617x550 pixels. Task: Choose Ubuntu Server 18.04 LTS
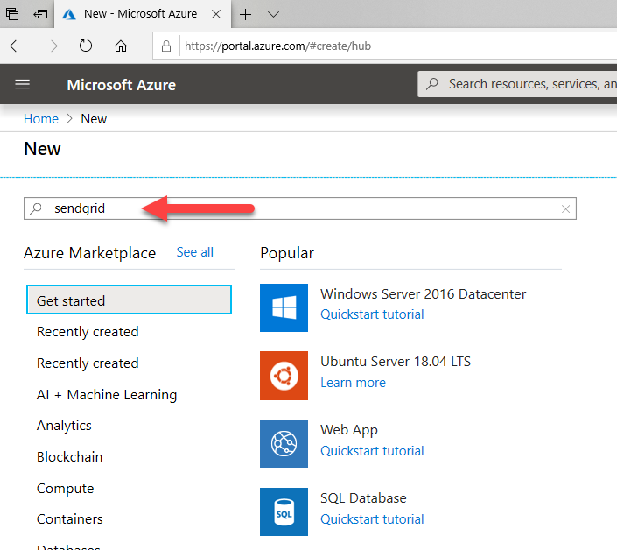396,362
